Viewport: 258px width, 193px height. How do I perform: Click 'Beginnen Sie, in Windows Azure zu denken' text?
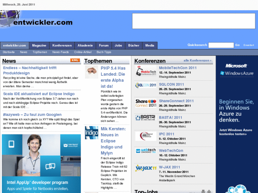236,111
